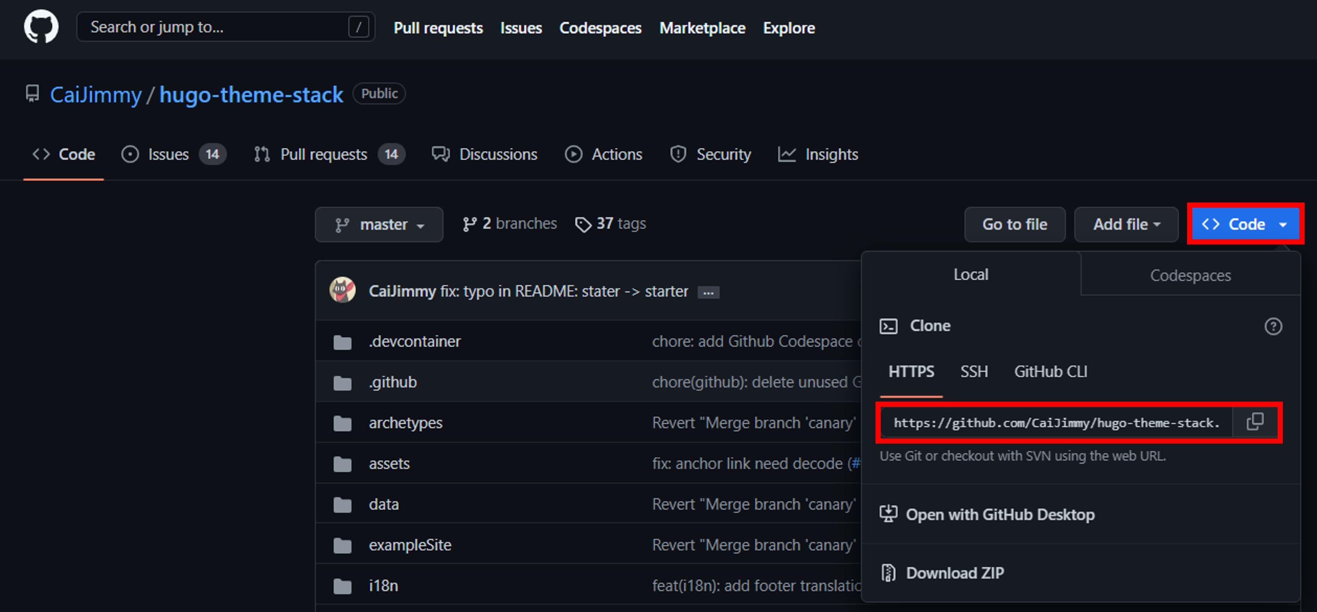Click the HTTPS clone URL field

[1056, 423]
